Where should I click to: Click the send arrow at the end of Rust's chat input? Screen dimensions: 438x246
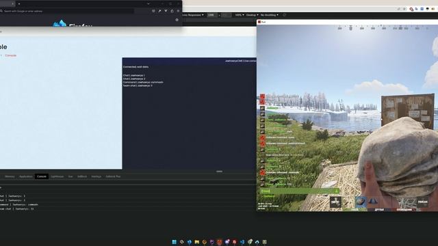[336, 191]
